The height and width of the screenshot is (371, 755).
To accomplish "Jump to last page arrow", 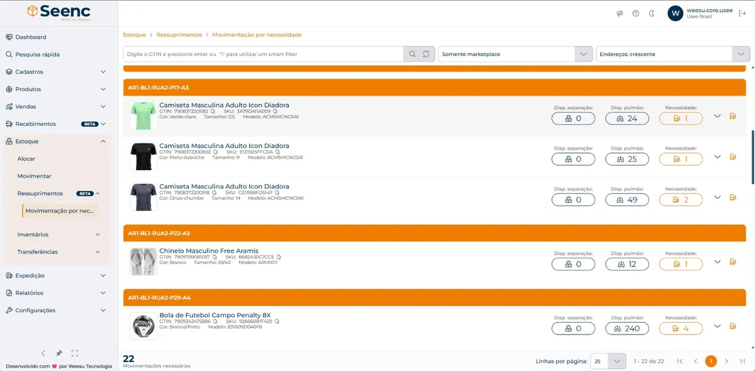I will coord(742,361).
